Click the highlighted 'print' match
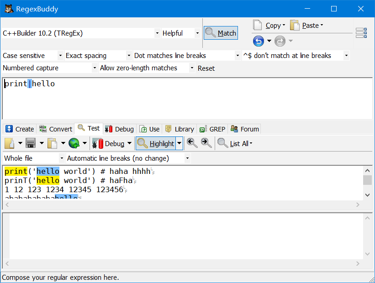This screenshot has height=283, width=375. pyautogui.click(x=16, y=171)
